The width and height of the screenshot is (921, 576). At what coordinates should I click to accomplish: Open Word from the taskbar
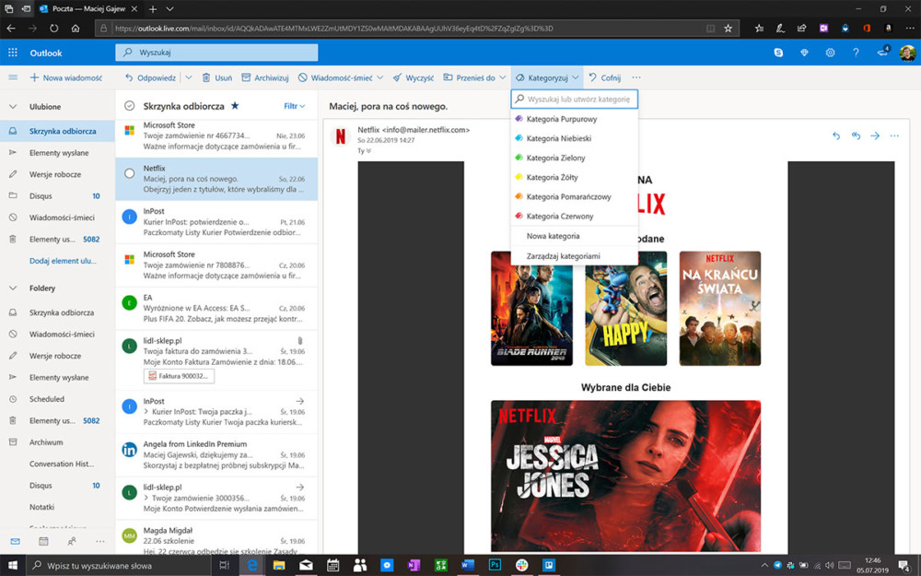tap(468, 565)
